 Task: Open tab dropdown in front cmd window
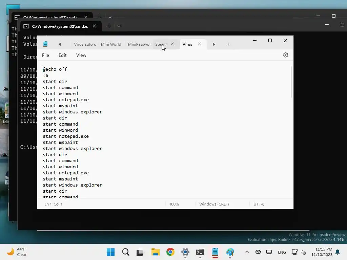coord(119,26)
